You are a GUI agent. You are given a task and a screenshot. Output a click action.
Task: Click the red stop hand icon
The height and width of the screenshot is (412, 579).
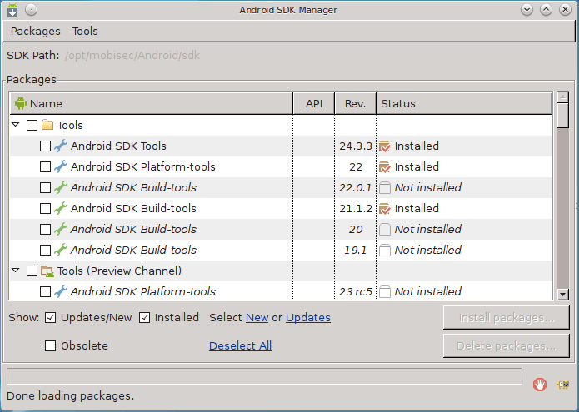[x=540, y=384]
